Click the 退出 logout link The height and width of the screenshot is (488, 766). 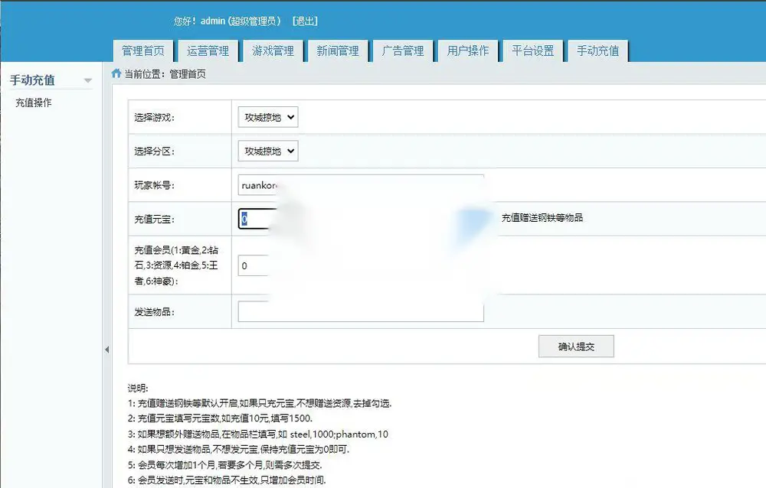(306, 21)
